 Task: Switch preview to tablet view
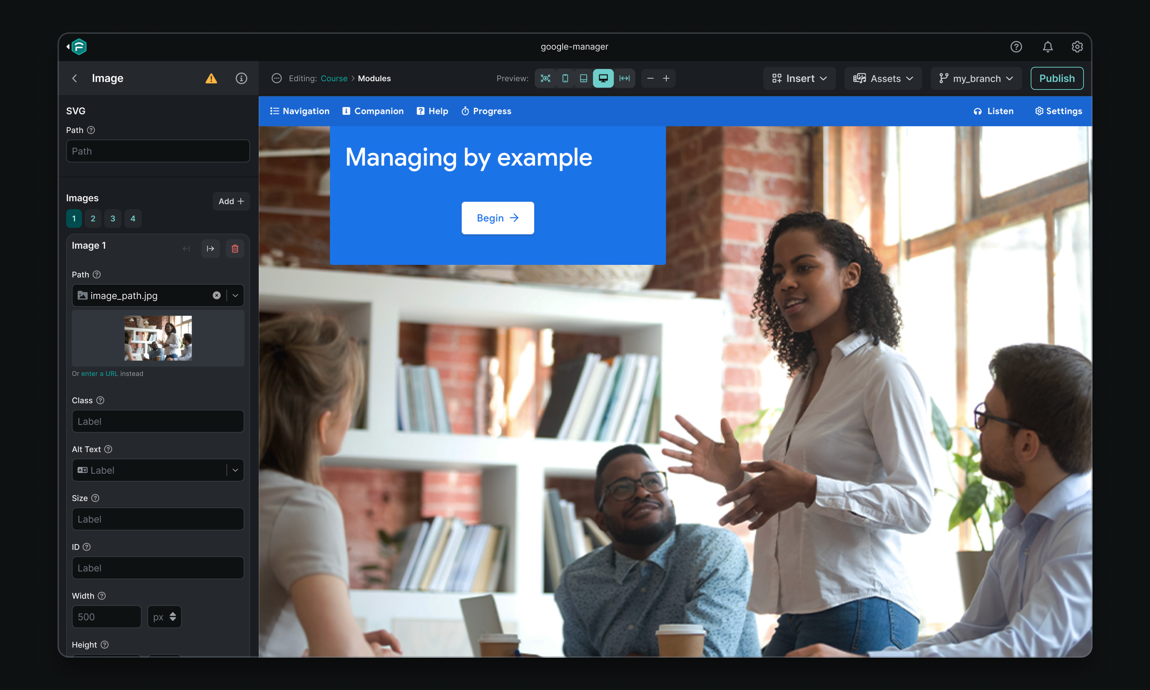click(x=583, y=78)
